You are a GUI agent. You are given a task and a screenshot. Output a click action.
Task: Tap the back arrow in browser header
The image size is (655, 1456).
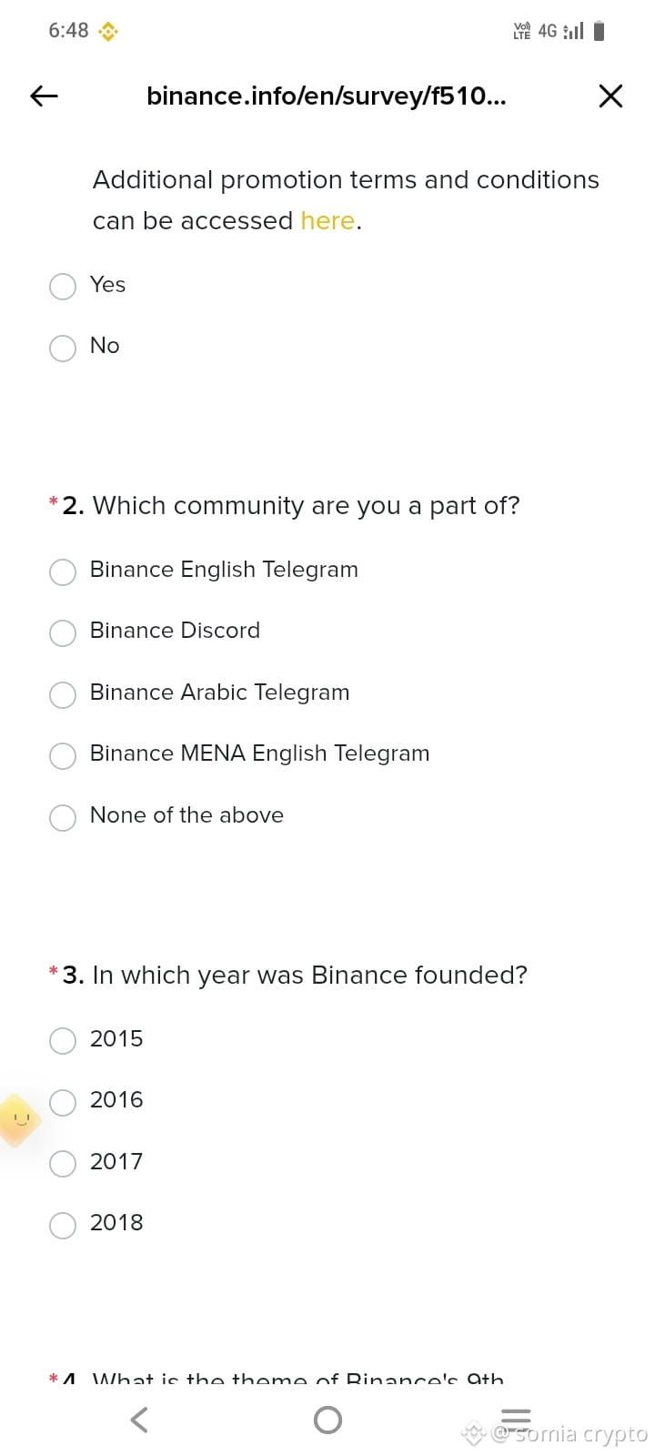point(44,96)
